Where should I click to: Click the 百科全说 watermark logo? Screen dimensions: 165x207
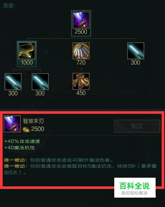point(135,187)
